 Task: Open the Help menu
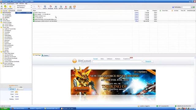click(x=26, y=4)
